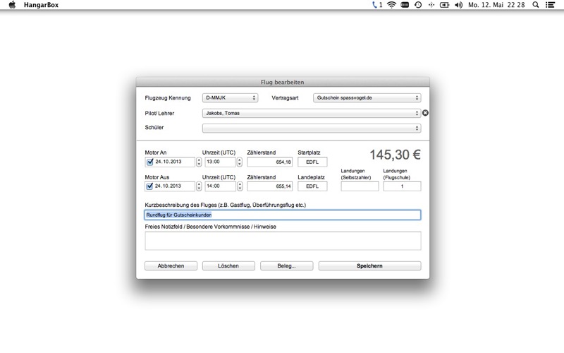This screenshot has width=564, height=353.
Task: Click the Kurzbeschreibung des Fluges label
Action: pos(225,205)
